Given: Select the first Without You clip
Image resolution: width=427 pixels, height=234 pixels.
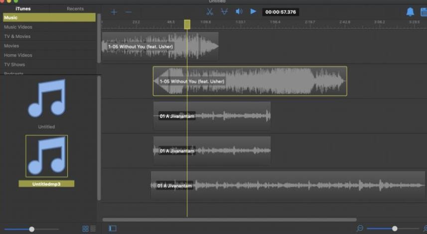Looking at the screenshot, I should point(160,46).
